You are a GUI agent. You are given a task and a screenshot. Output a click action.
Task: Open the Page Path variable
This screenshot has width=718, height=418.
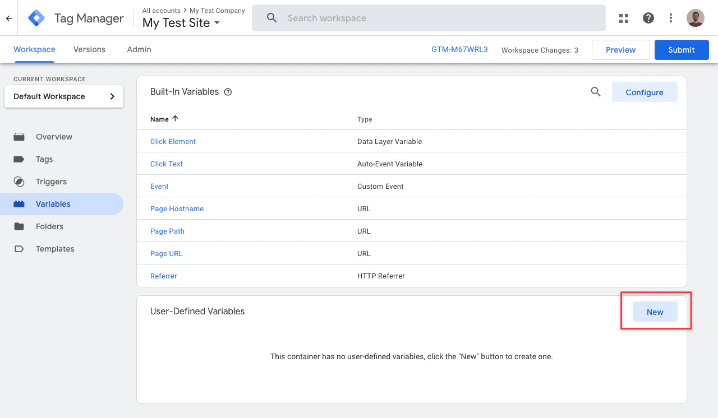coord(167,231)
